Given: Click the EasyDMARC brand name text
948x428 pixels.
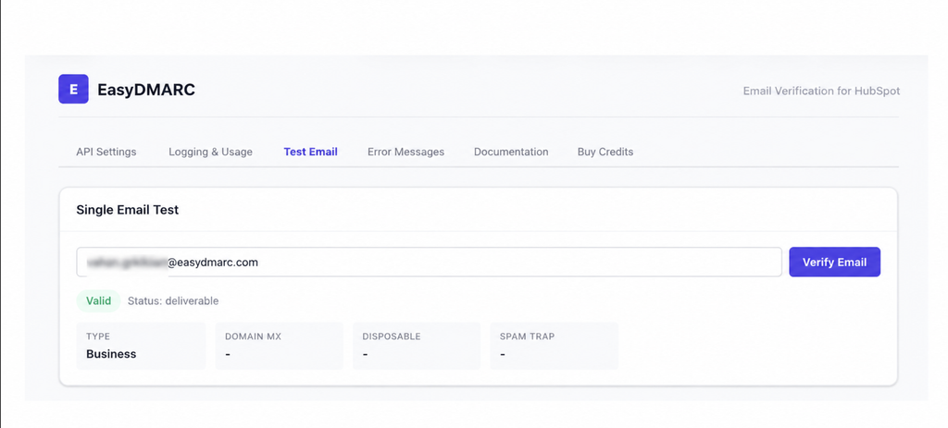Looking at the screenshot, I should coord(145,90).
